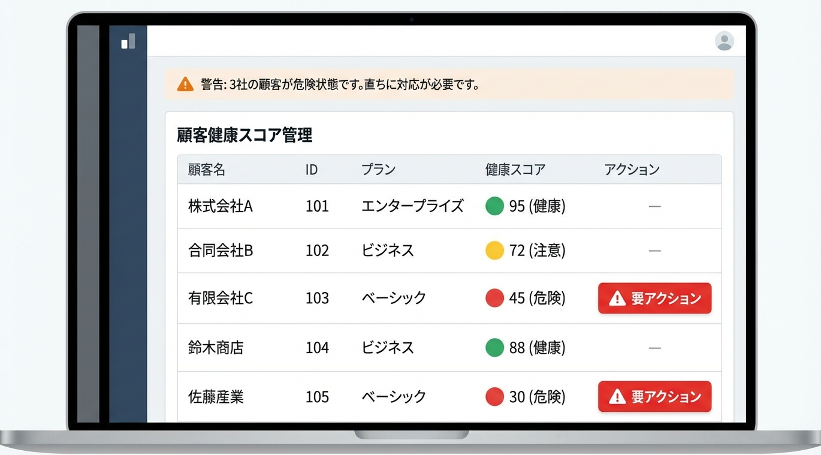Sort by 顧客名 column header

point(207,170)
